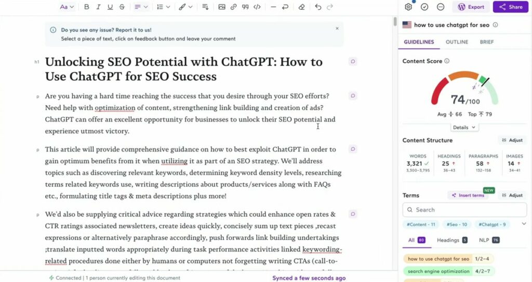Viewport: 532px width, 282px height.
Task: Click the editor vertical scrollbar
Action: point(395,21)
